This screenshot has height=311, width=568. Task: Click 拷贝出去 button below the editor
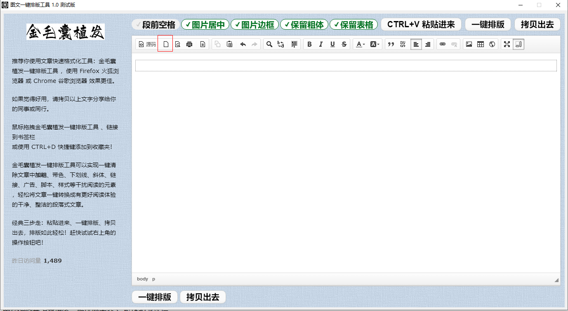(203, 297)
